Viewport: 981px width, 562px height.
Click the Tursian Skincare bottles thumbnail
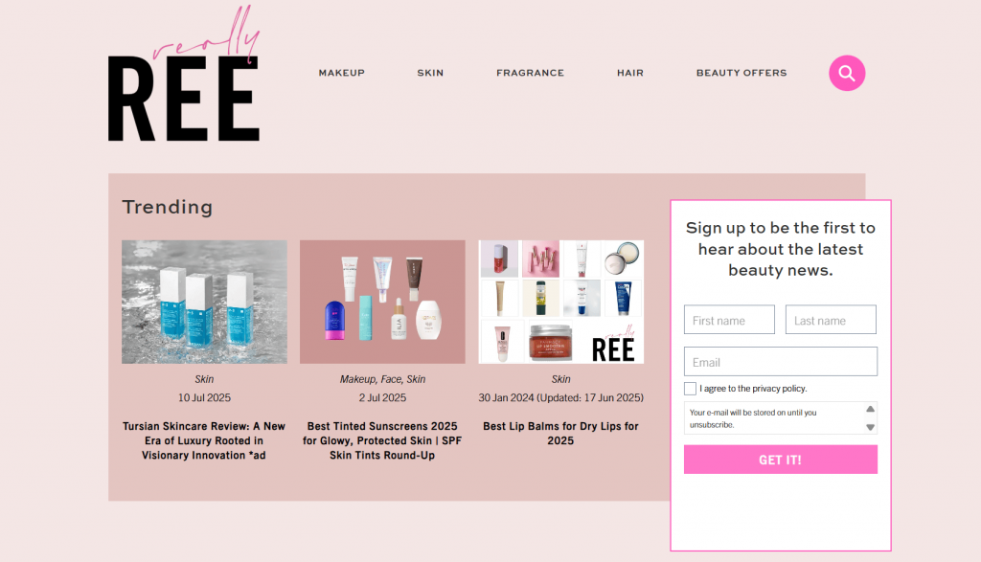click(x=203, y=302)
